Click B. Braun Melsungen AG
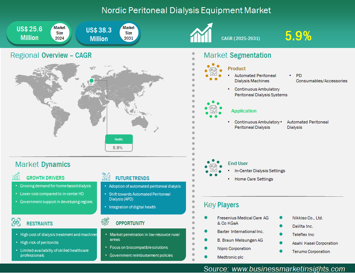This screenshot has width=355, height=273. pyautogui.click(x=240, y=240)
